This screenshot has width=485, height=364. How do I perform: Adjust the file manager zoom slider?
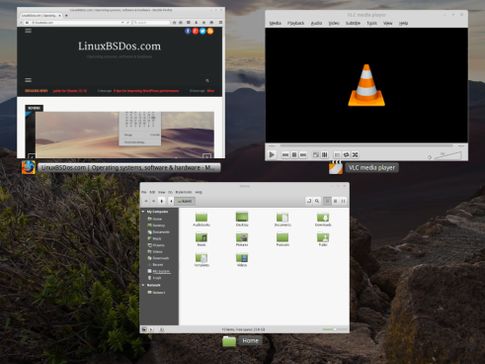[x=335, y=329]
